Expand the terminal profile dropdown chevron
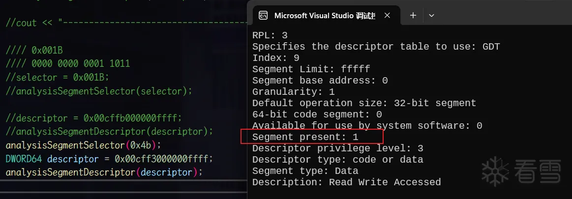Image resolution: width=572 pixels, height=199 pixels. point(431,15)
